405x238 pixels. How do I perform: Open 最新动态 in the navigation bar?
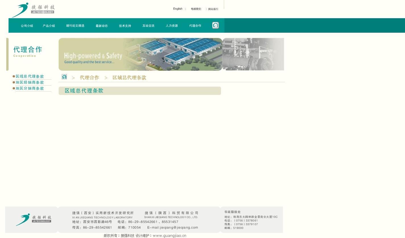click(x=102, y=26)
